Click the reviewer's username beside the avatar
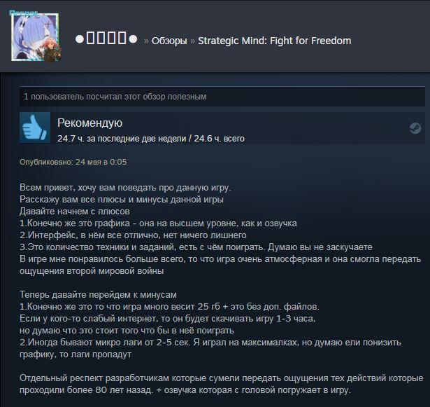 [106, 39]
